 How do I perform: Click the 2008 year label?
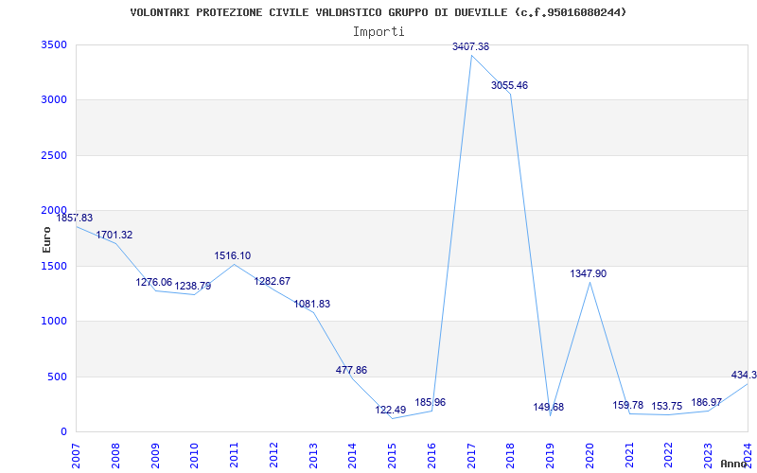click(115, 455)
